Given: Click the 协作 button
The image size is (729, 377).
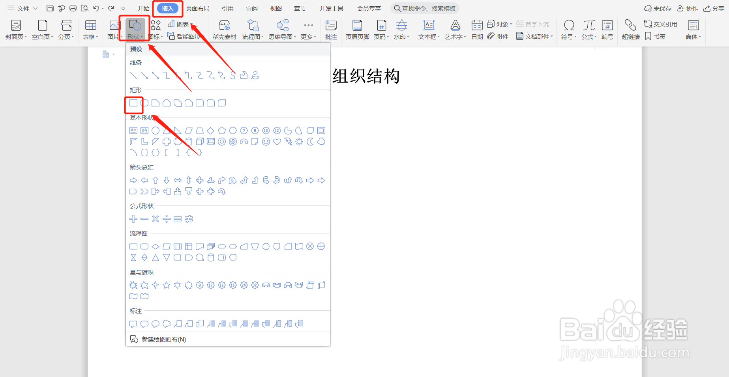Looking at the screenshot, I should pyautogui.click(x=688, y=8).
